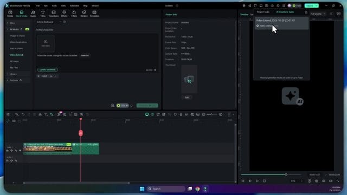Screen dimensions: 347x195
Task: Click the text tool icon in the timeline toolbar
Action: [46, 114]
